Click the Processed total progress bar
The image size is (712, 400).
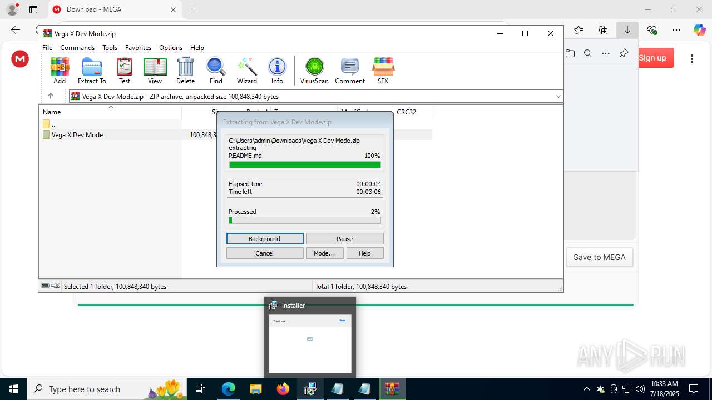tap(305, 221)
